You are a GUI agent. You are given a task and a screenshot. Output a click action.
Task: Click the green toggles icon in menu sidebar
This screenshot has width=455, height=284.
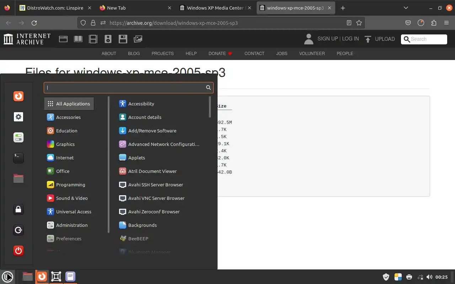coord(18,137)
